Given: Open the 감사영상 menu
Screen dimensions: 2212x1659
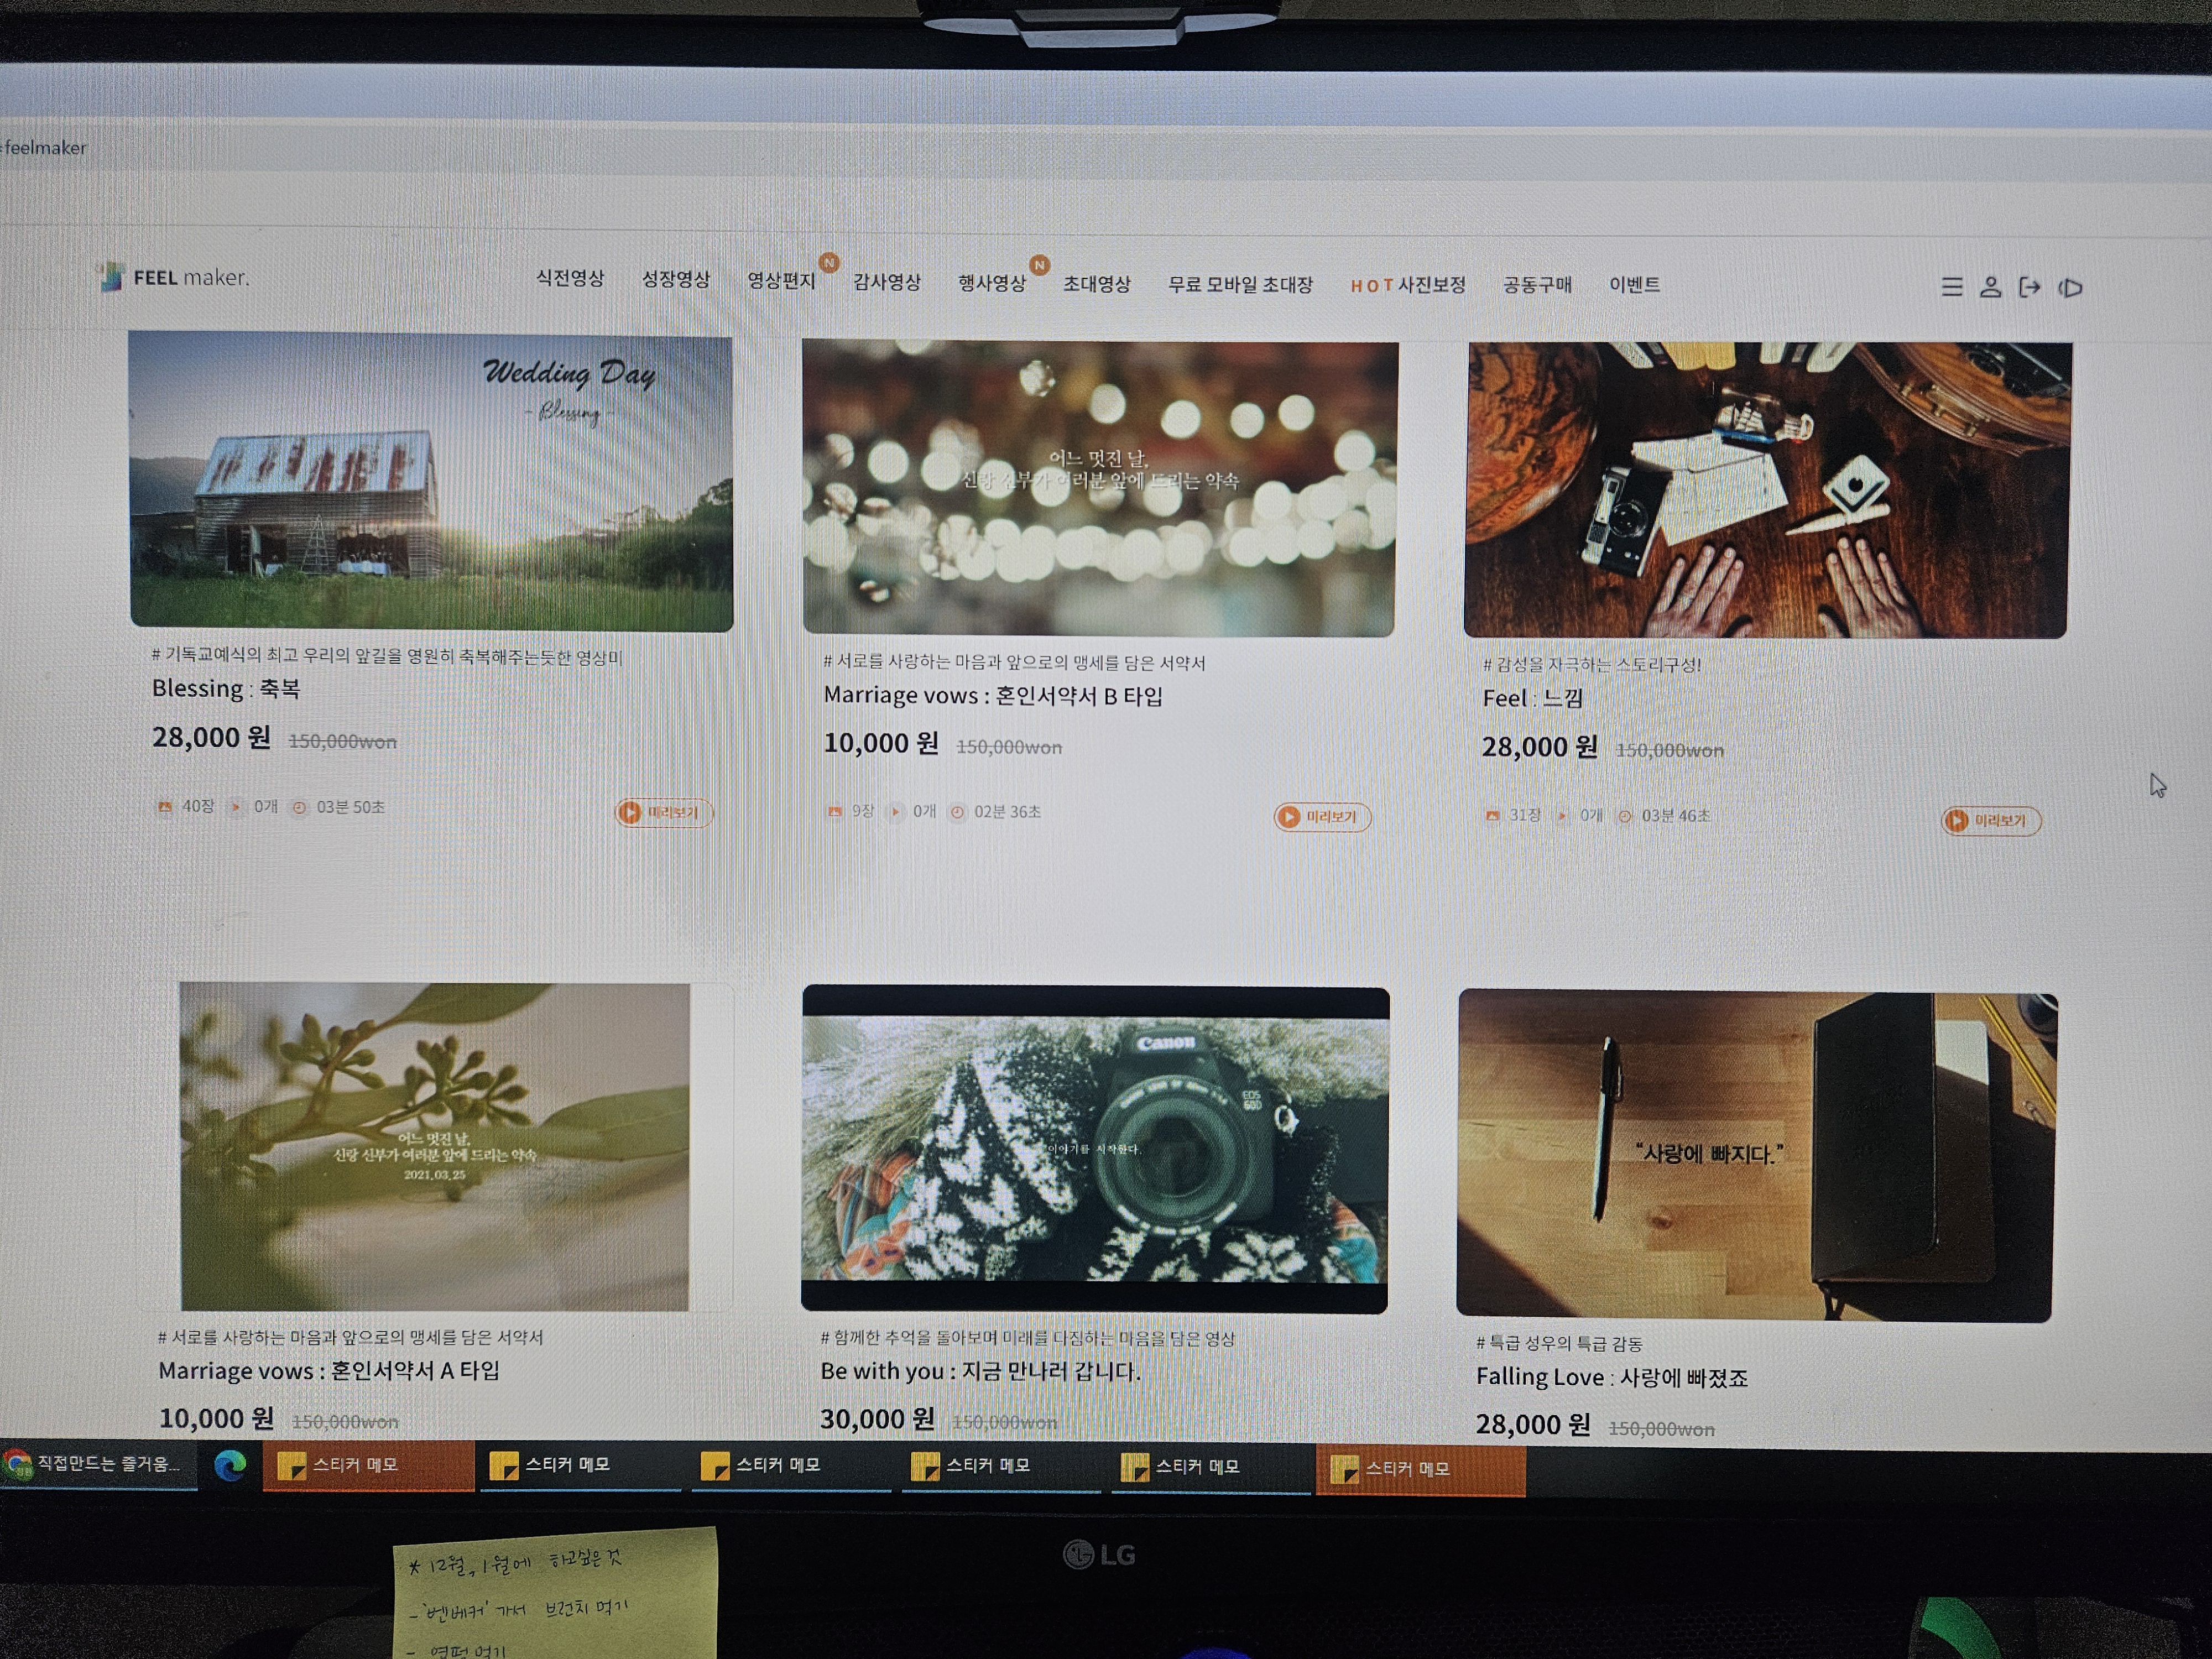Looking at the screenshot, I should pos(887,282).
